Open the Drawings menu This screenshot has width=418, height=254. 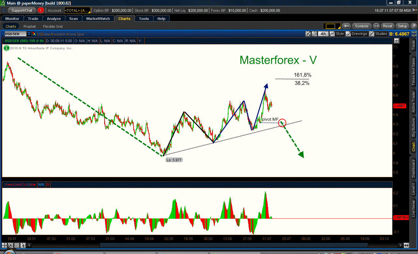[357, 34]
